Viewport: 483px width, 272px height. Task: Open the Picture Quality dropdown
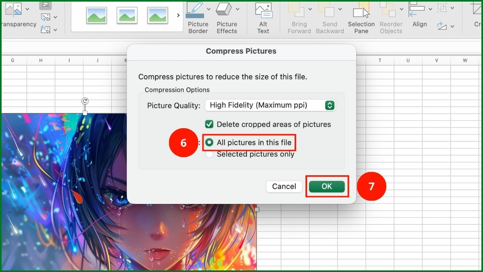[270, 105]
